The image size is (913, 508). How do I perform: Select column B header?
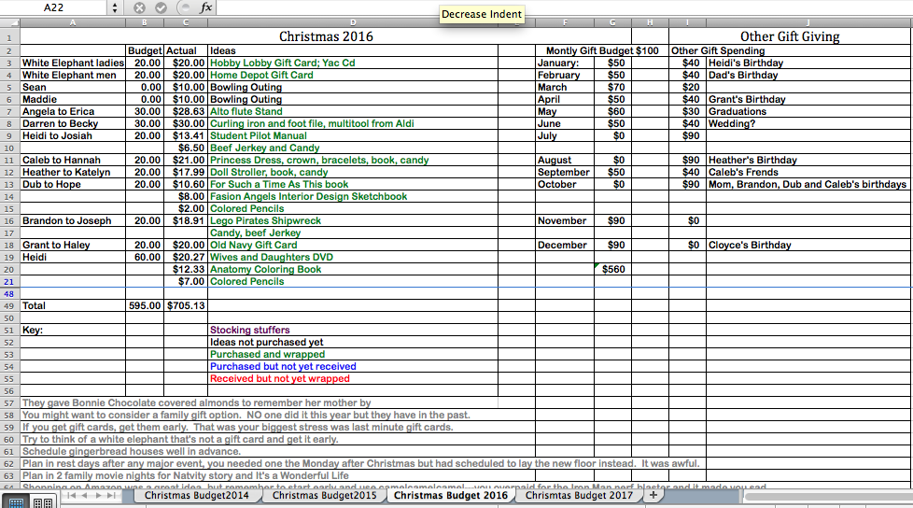pyautogui.click(x=145, y=22)
